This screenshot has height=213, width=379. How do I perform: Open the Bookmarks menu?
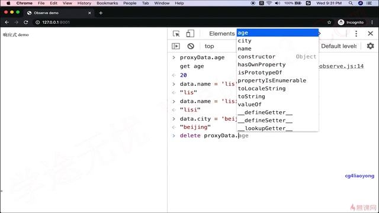pyautogui.click(x=107, y=3)
